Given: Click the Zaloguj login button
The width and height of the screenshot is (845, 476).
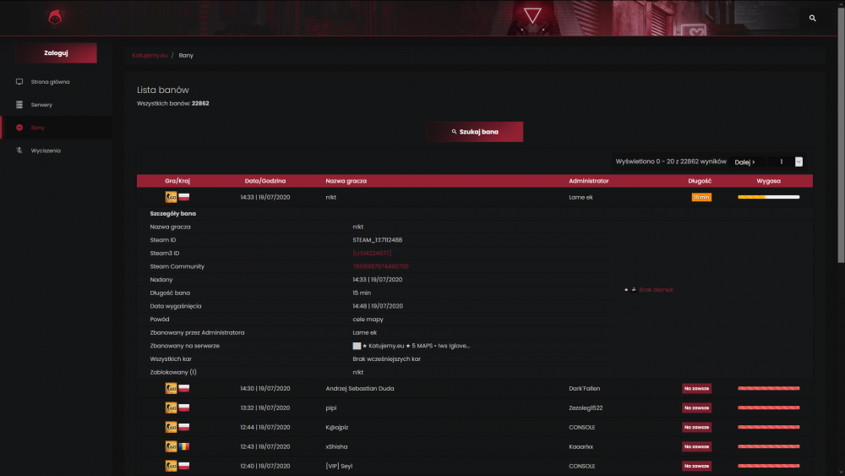Looking at the screenshot, I should coord(56,52).
